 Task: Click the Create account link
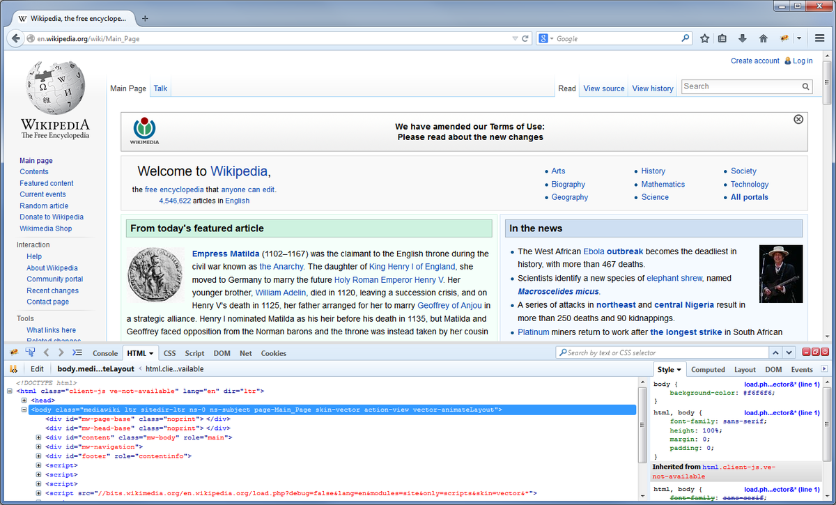pos(754,61)
